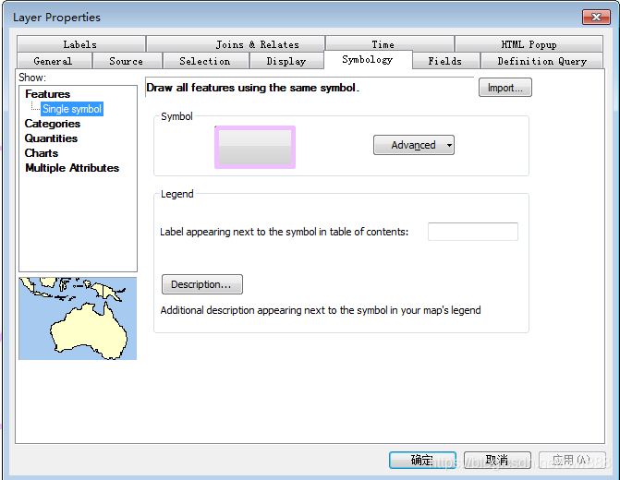Image resolution: width=620 pixels, height=480 pixels.
Task: Switch to the Labels tab
Action: 80,44
